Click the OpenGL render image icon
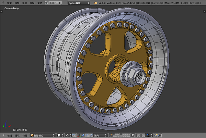Image resolution: width=206 pixels, height=138 pixels. (x=156, y=135)
